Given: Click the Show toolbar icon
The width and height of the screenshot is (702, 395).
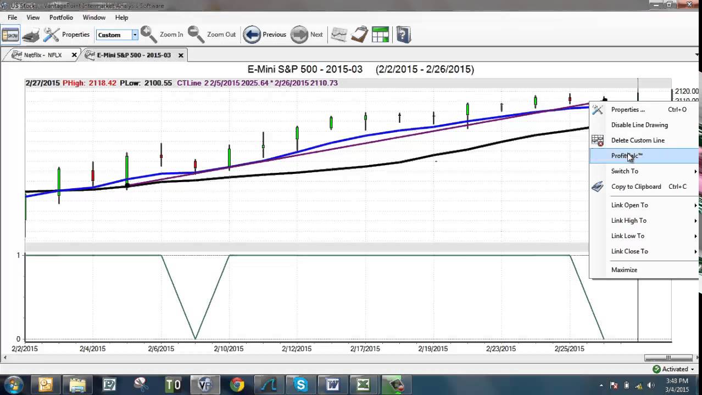Looking at the screenshot, I should [10, 35].
